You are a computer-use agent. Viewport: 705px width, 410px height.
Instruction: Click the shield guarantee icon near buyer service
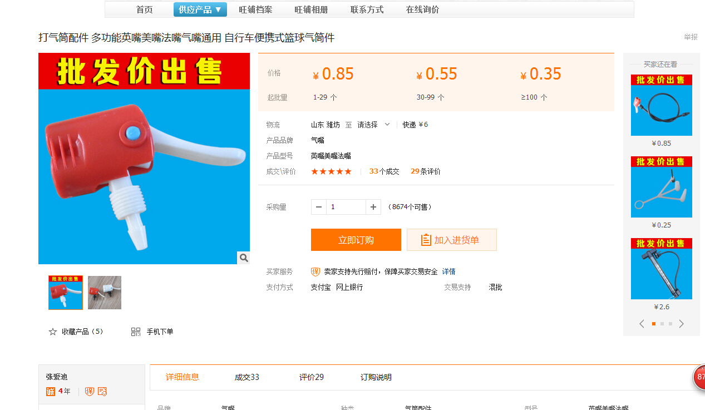pyautogui.click(x=315, y=271)
